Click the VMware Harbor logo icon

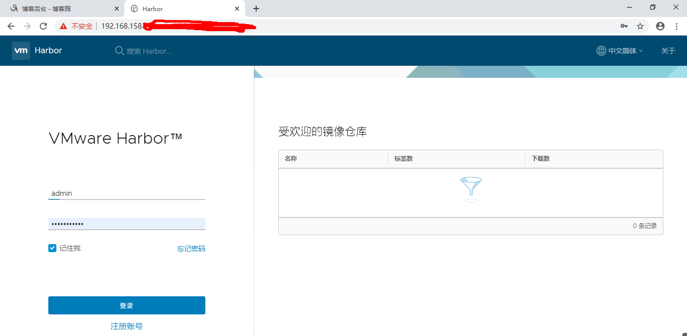[21, 51]
